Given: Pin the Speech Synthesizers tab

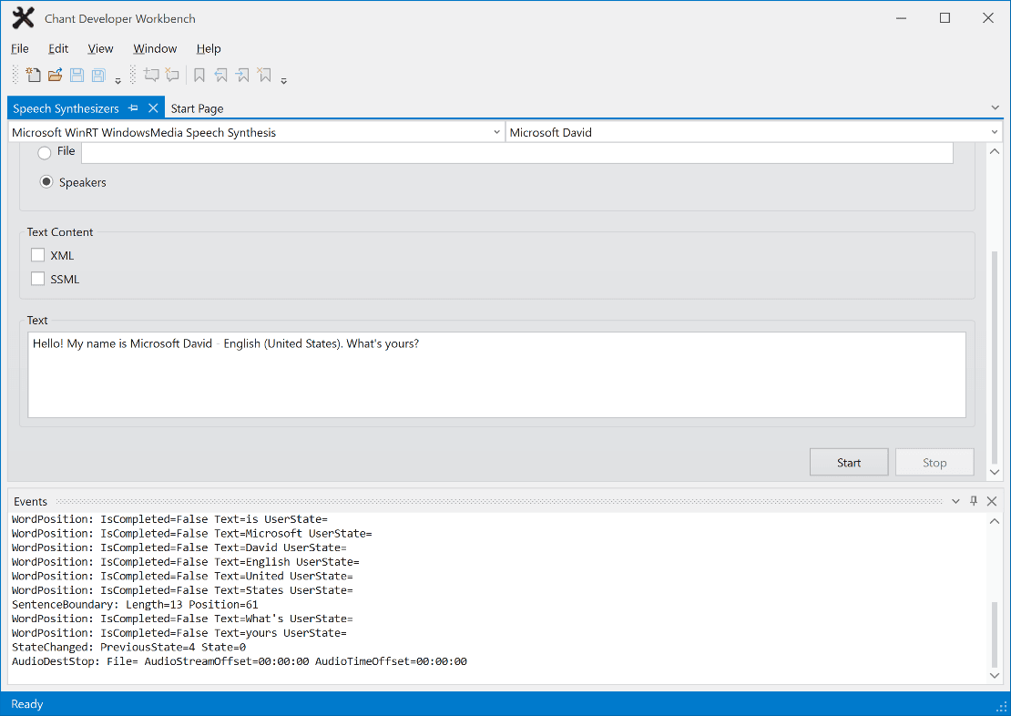Looking at the screenshot, I should tap(134, 108).
